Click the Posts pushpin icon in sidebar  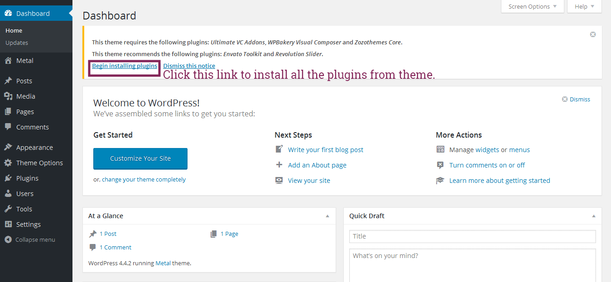(8, 81)
